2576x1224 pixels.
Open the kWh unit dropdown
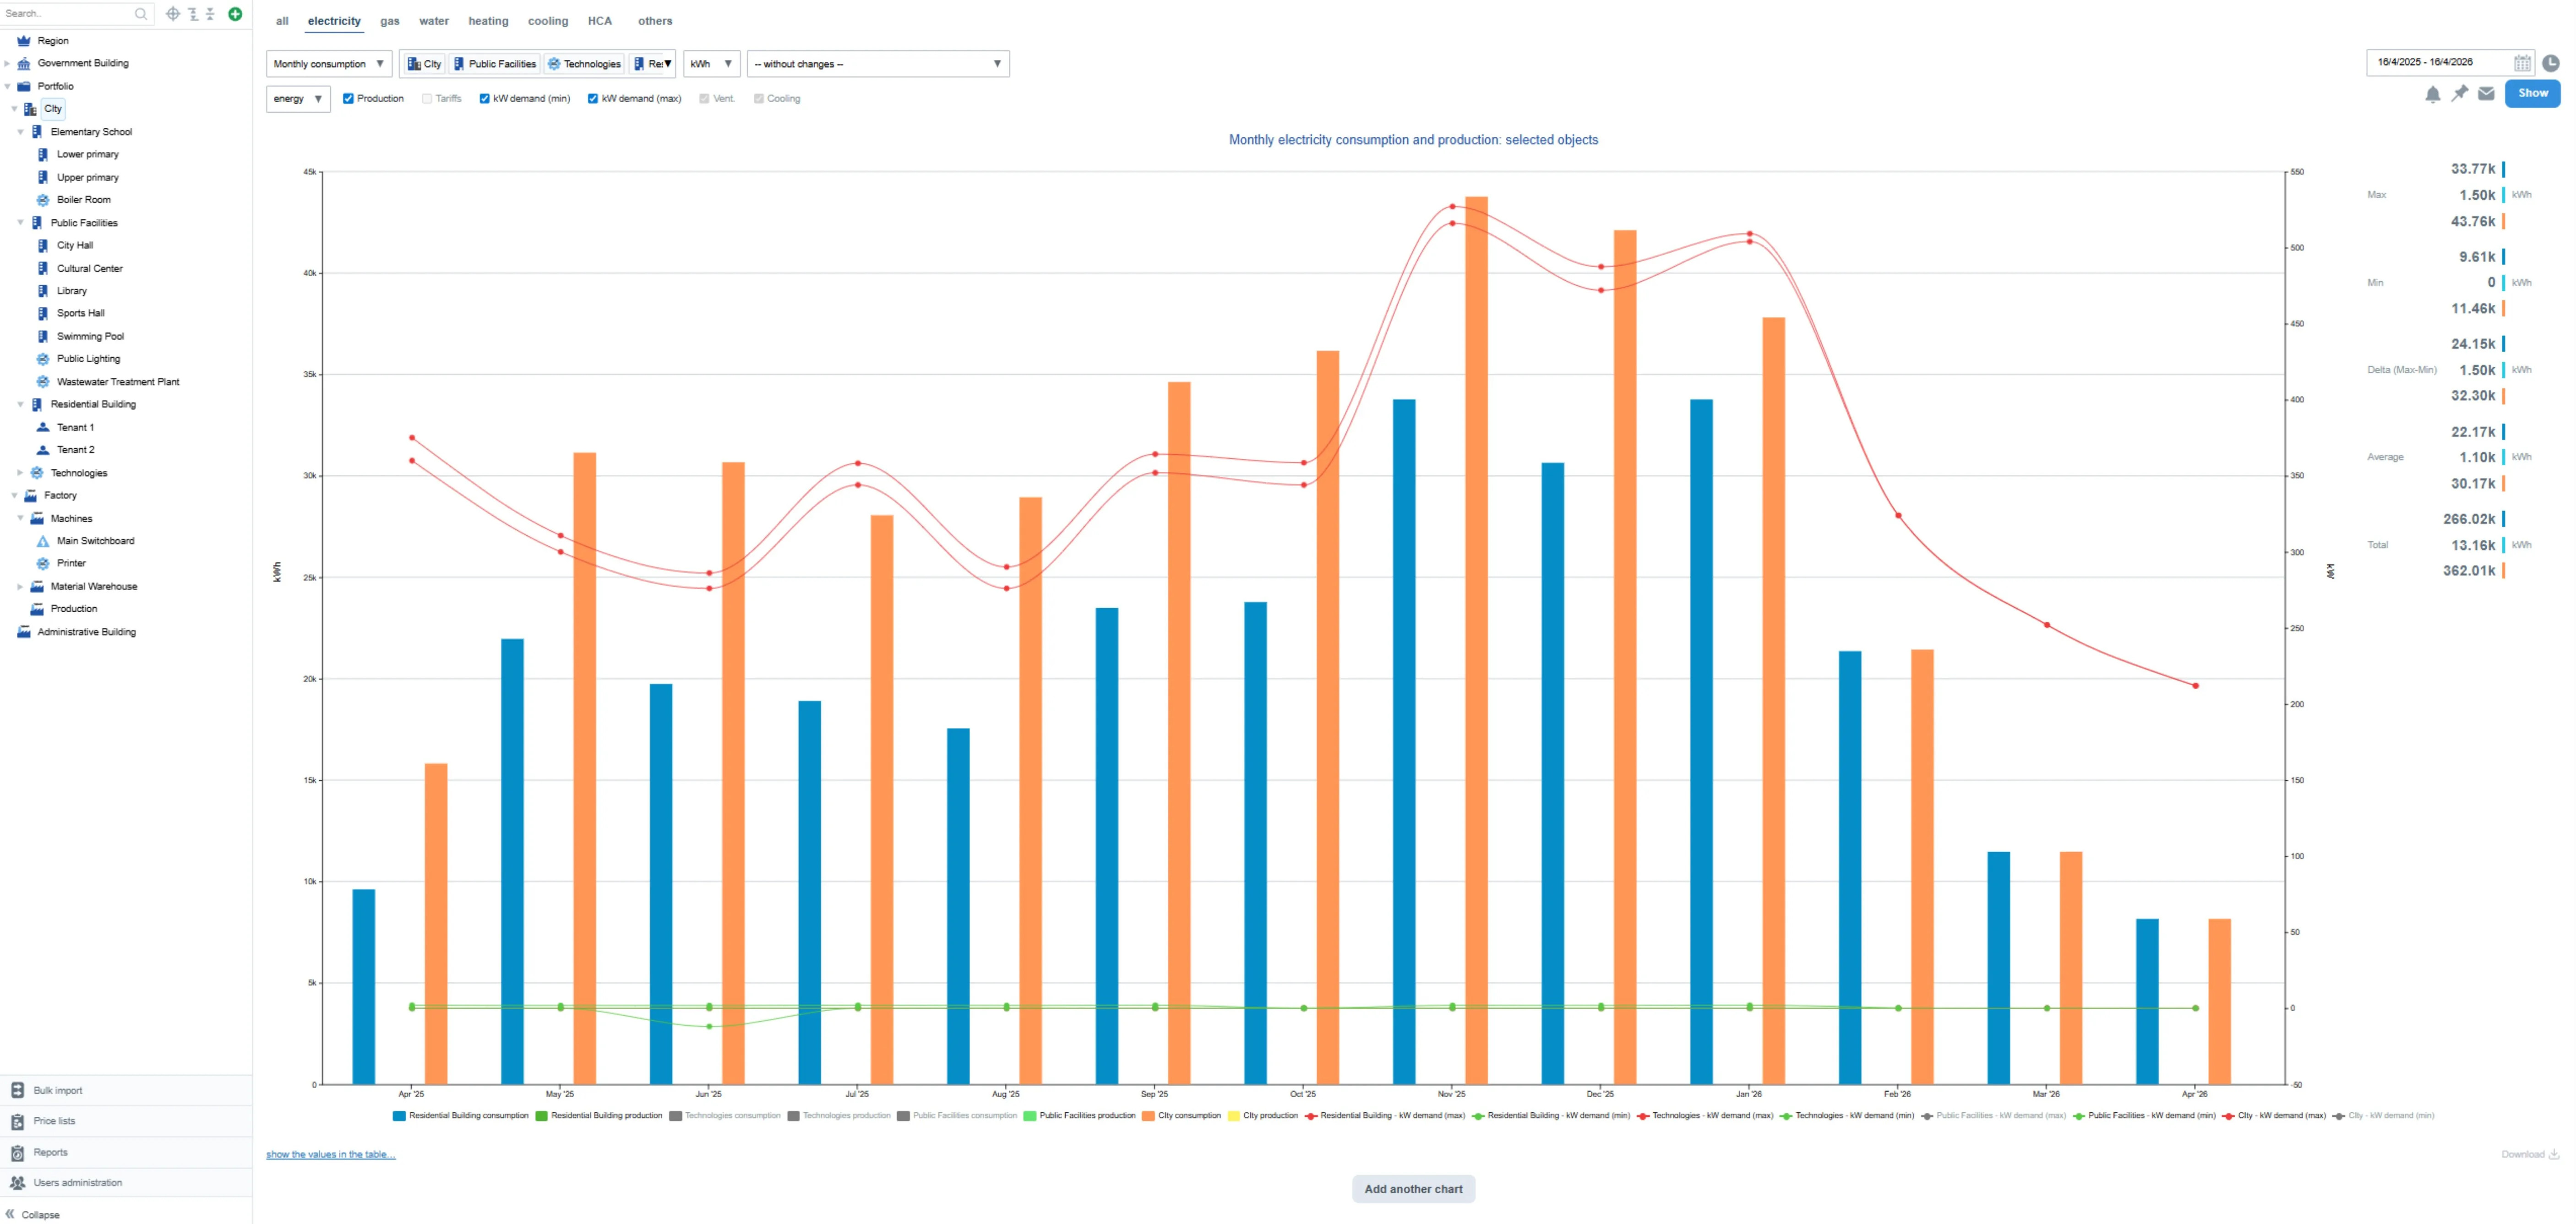click(711, 64)
